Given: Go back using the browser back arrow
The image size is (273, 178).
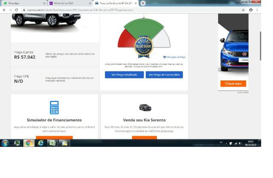Looking at the screenshot, I should pyautogui.click(x=4, y=10).
